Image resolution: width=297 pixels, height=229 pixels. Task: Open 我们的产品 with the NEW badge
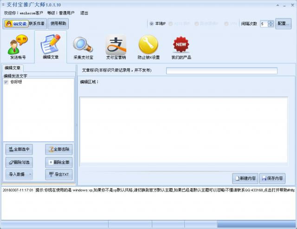point(181,47)
